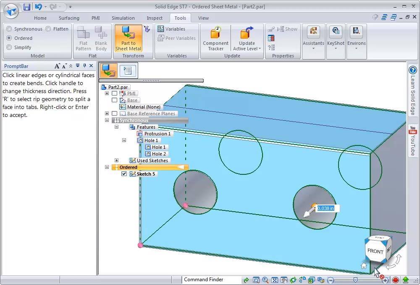
Task: Pin the PromptBar panel
Action: 85,66
